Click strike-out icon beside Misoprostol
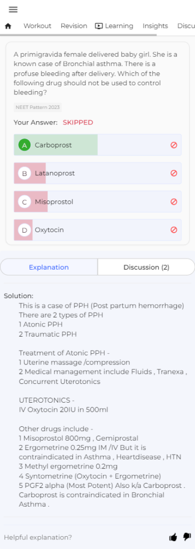The image size is (195, 549). click(x=174, y=202)
